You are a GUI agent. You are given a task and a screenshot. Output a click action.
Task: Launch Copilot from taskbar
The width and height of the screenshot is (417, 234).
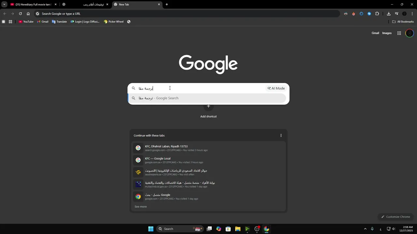point(219,229)
